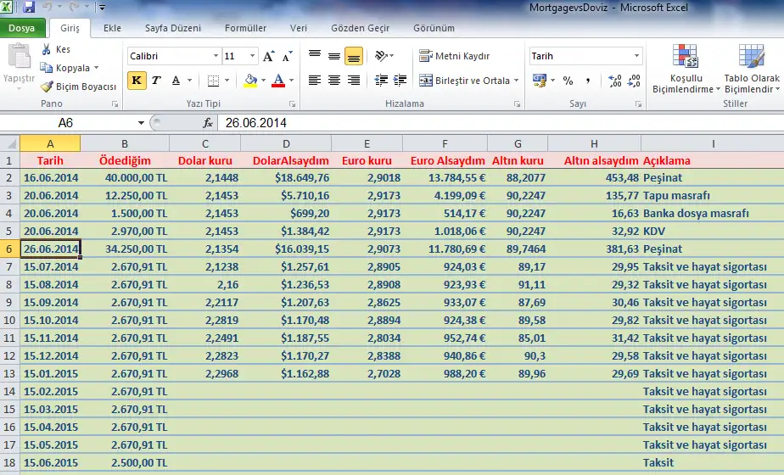The width and height of the screenshot is (784, 475).
Task: Click the percent style icon
Action: pos(568,81)
